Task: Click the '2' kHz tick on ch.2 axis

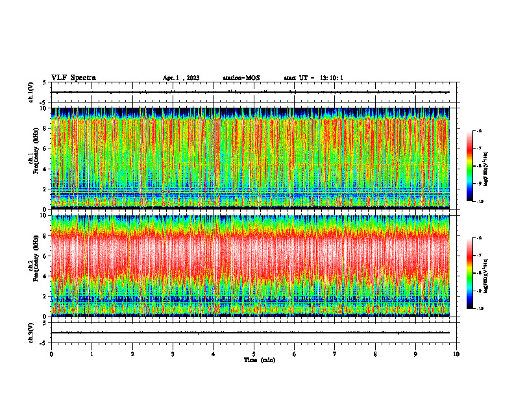Action: (x=45, y=296)
